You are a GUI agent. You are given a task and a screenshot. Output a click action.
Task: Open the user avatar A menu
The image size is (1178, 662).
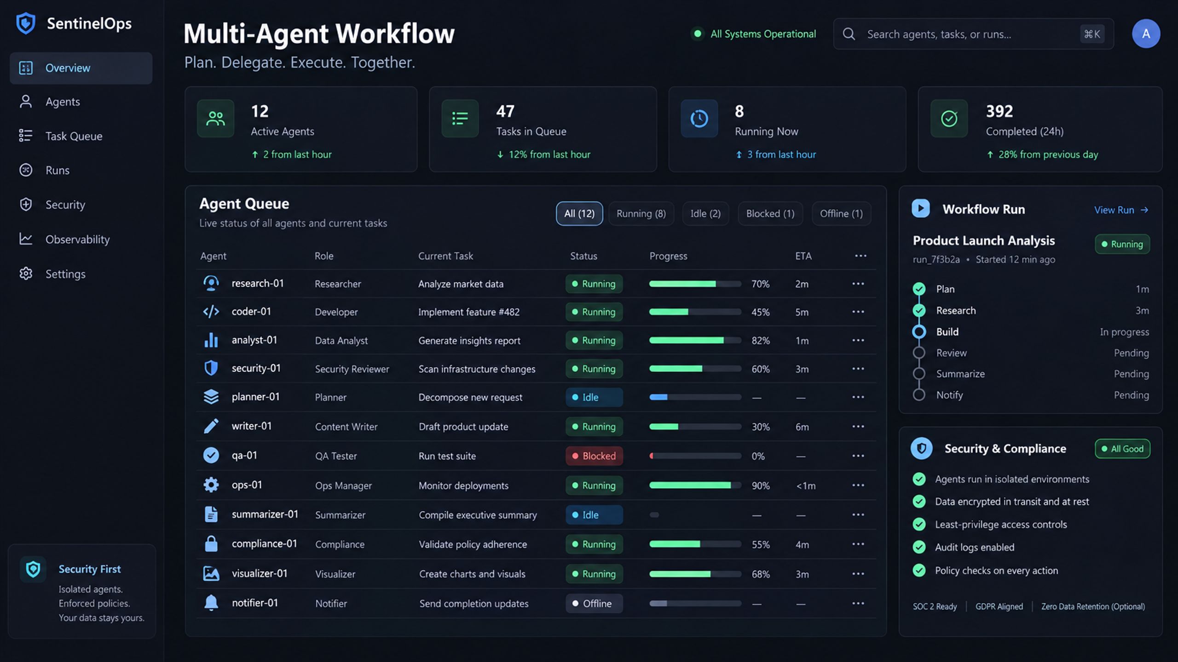[x=1146, y=34]
